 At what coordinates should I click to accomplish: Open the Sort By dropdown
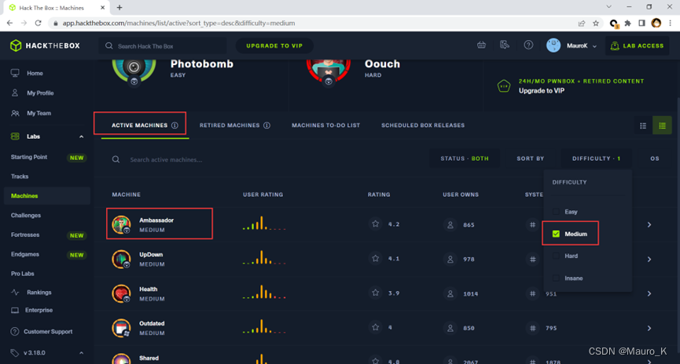coord(531,158)
